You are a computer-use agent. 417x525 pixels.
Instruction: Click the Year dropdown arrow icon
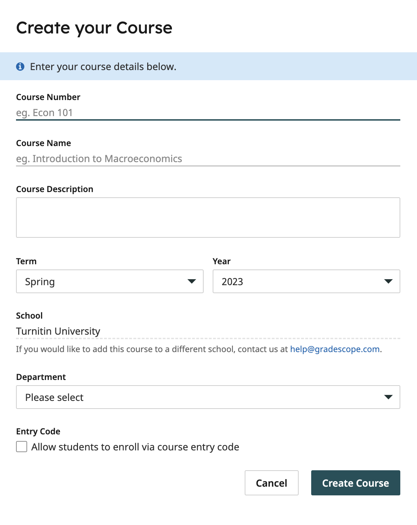388,281
